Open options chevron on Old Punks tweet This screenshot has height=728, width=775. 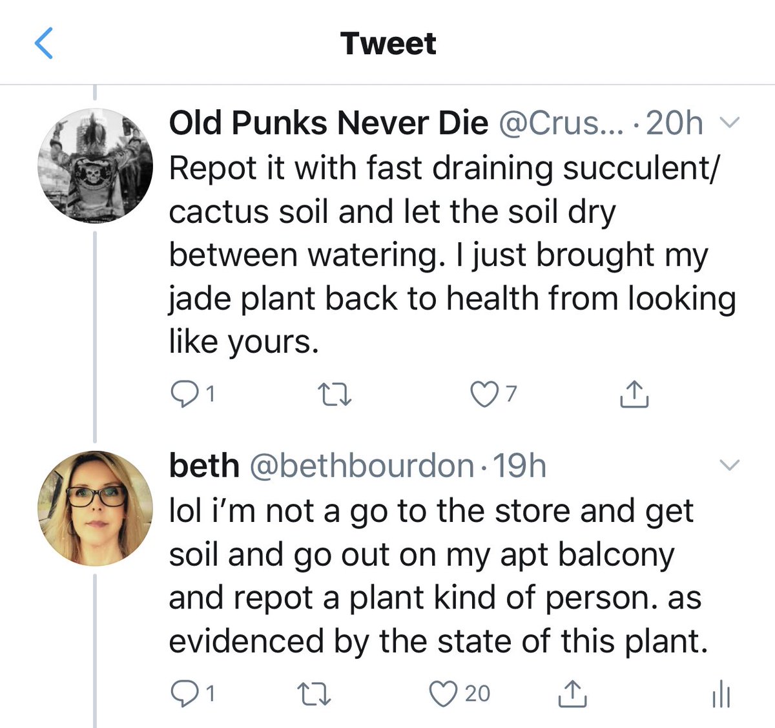pos(729,123)
